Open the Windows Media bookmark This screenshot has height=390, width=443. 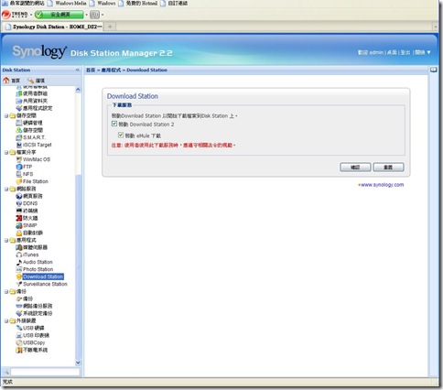click(x=67, y=4)
